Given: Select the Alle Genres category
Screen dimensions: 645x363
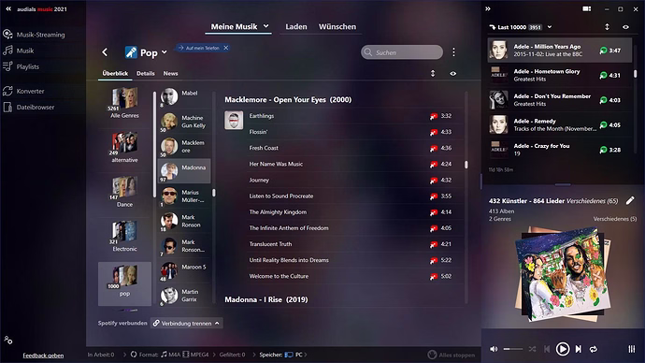Looking at the screenshot, I should (x=124, y=103).
